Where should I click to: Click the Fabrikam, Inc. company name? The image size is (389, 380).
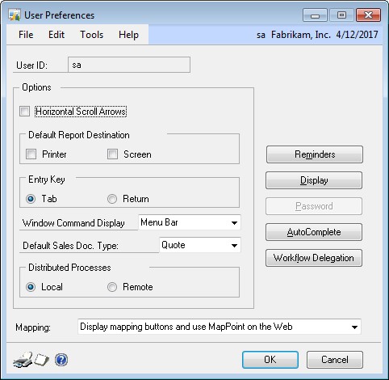coord(301,35)
